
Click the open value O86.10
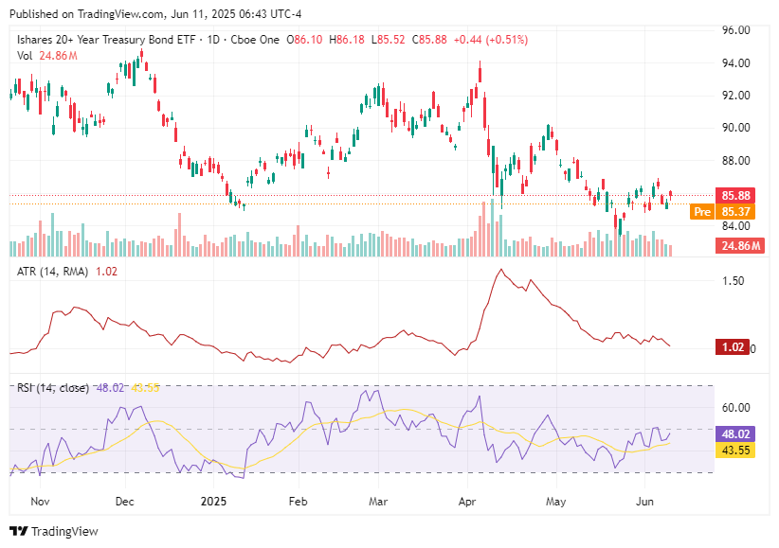click(x=304, y=40)
